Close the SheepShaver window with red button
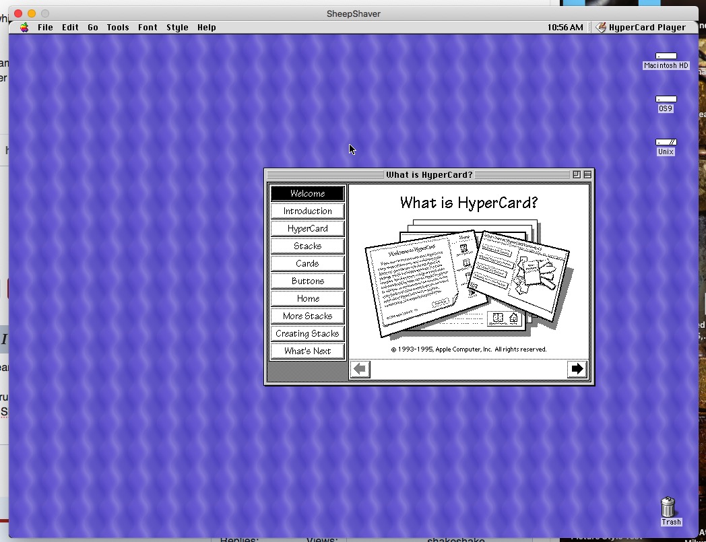This screenshot has width=706, height=542. point(18,13)
